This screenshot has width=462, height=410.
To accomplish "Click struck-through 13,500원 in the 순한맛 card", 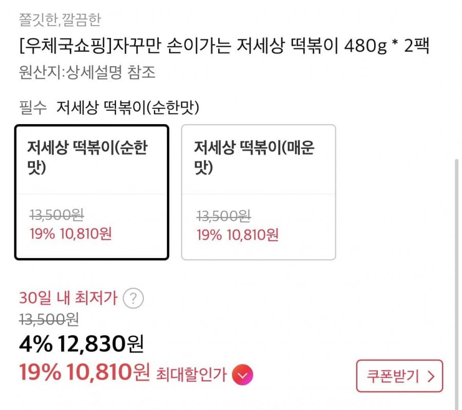I will [x=56, y=214].
